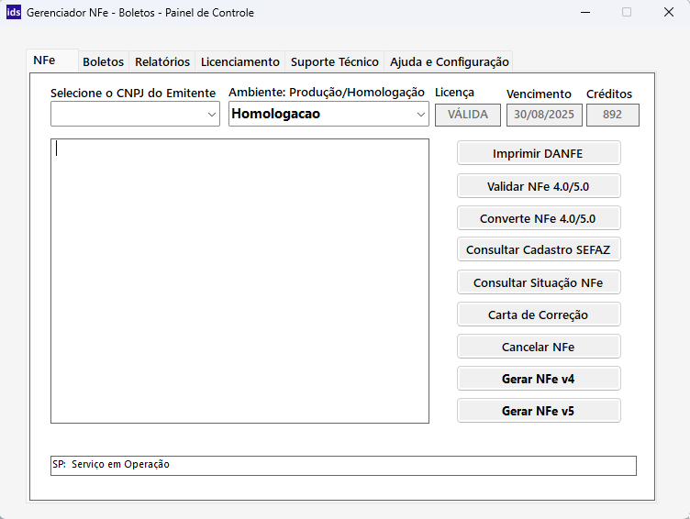Click the Cancelar NFe button
The image size is (690, 519).
click(x=539, y=347)
